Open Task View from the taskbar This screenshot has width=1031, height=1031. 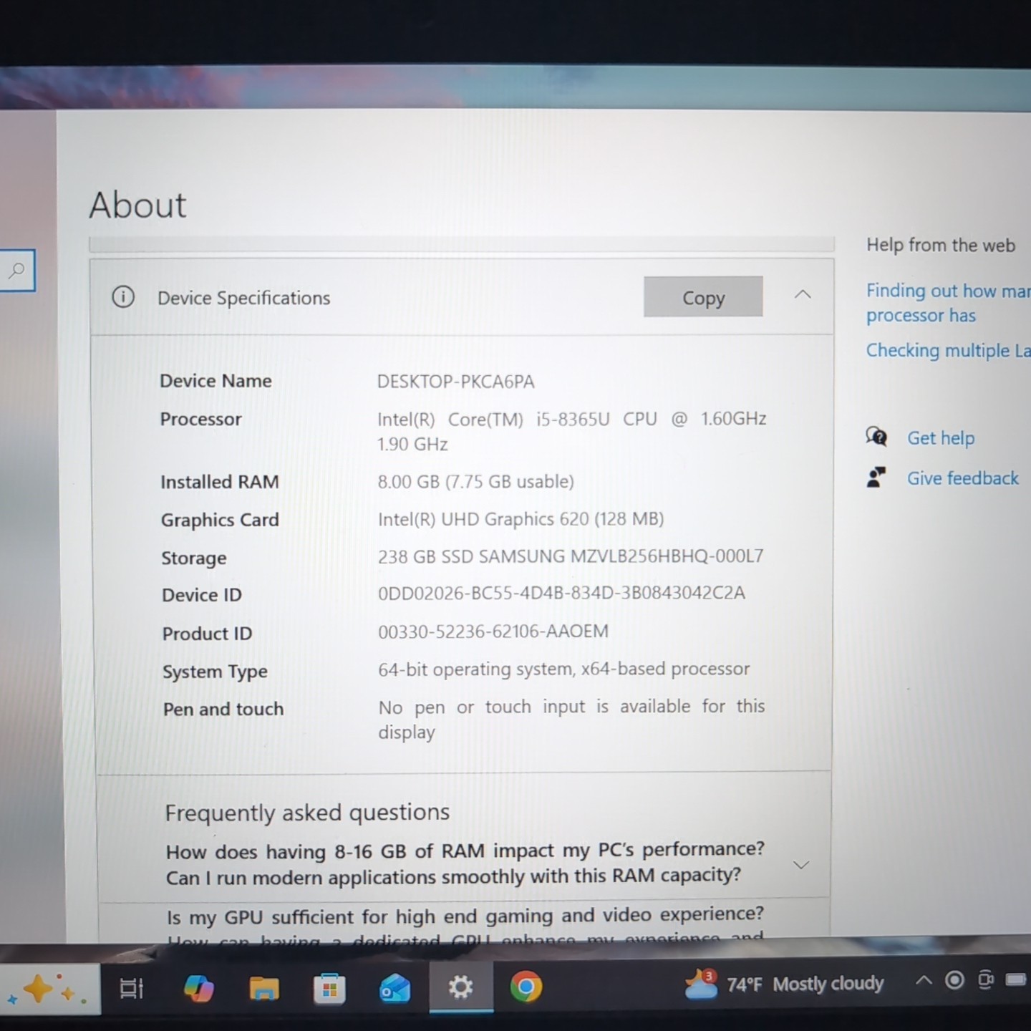131,989
